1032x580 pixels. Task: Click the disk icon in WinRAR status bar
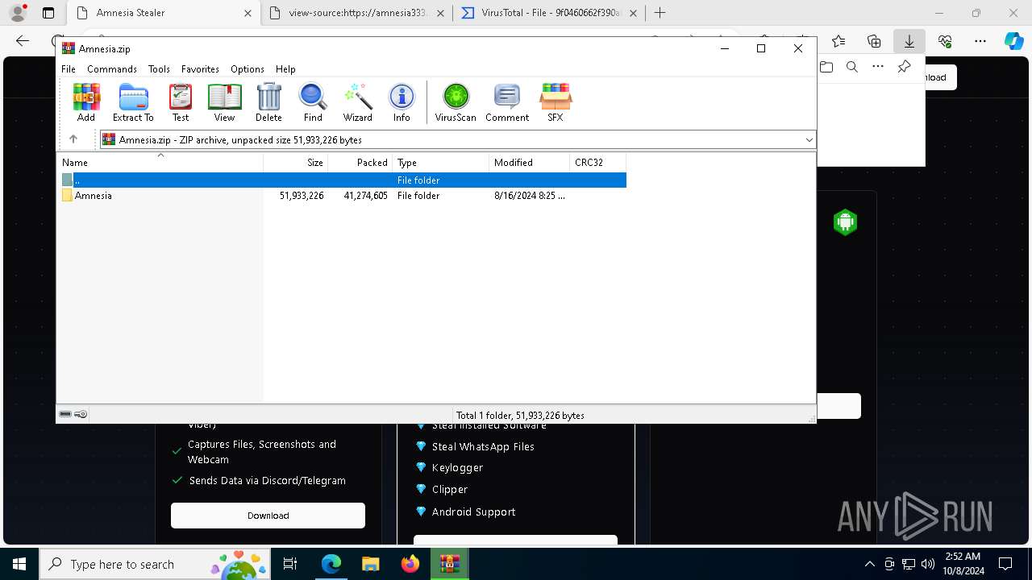[x=65, y=414]
